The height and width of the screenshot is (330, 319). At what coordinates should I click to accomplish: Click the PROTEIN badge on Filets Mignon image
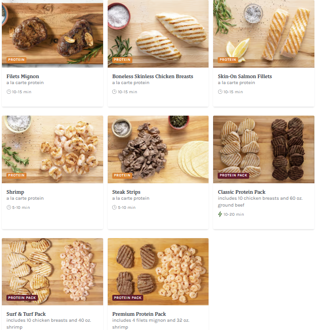pyautogui.click(x=16, y=60)
